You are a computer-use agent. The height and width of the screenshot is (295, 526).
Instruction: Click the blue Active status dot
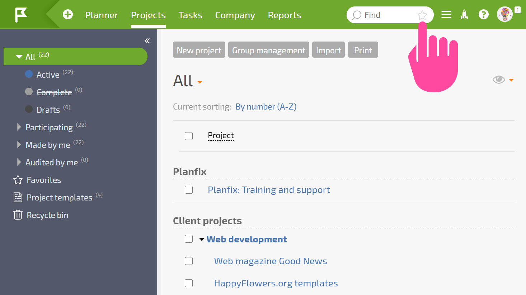(29, 74)
